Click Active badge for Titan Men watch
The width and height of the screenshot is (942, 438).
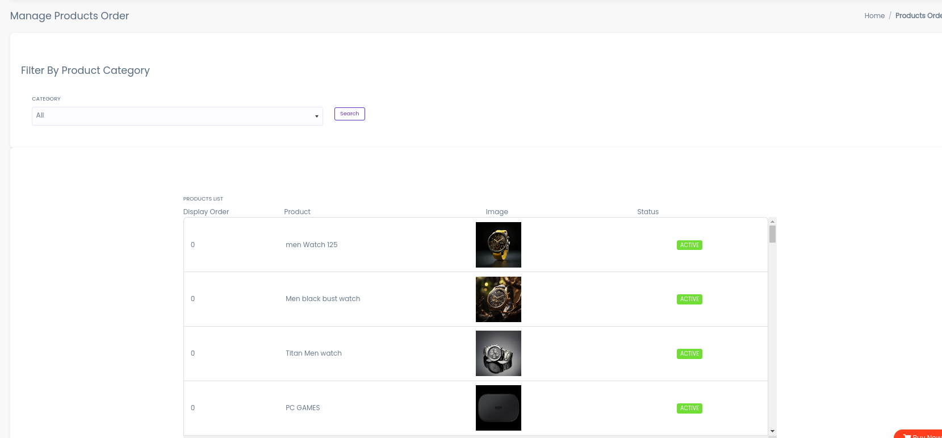[689, 354]
